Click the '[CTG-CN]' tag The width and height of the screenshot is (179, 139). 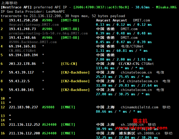click(69, 64)
